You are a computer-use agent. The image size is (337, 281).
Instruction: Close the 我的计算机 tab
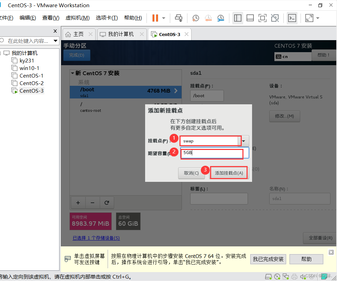(x=142, y=34)
